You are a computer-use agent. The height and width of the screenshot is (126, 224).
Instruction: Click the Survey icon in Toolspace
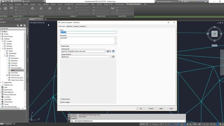click(2, 104)
